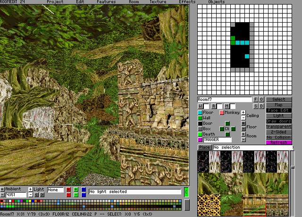Click the pink Monkey square button

[222, 113]
